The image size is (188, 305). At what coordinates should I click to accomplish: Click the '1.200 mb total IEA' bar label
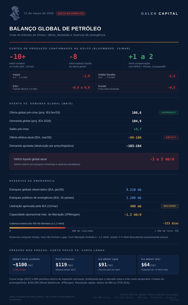coord(166,231)
